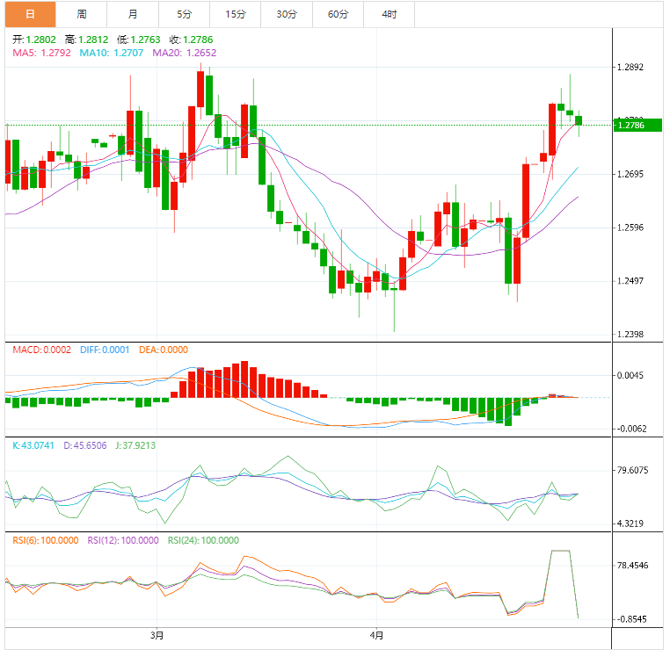Open the 月 monthly timeframe tab

(x=132, y=14)
